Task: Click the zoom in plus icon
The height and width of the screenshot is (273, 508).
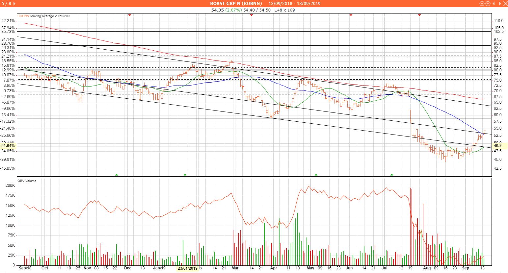Action: (x=488, y=4)
